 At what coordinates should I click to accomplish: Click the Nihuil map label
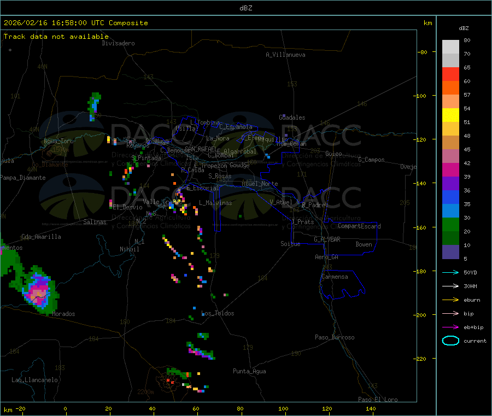click(x=130, y=249)
